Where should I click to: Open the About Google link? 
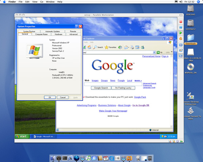pos(124,105)
